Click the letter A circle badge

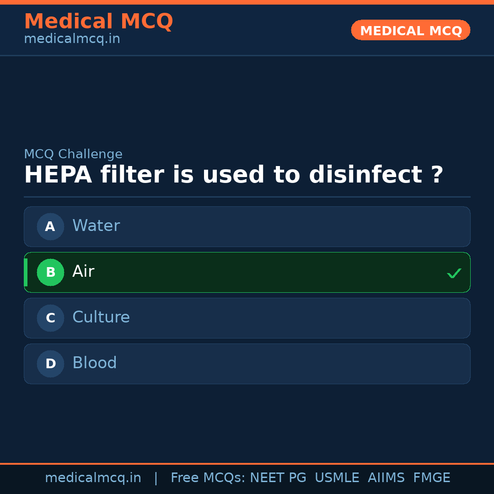(50, 226)
